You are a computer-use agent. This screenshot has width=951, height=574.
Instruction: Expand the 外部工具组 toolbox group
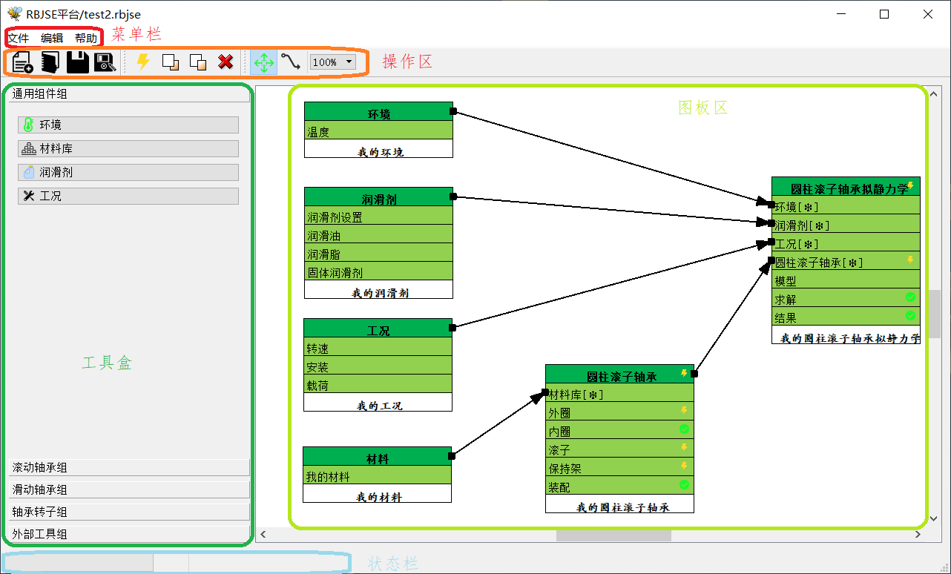pos(130,534)
